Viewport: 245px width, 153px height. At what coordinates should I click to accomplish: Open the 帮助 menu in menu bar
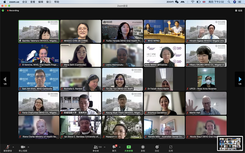(x=57, y=2)
